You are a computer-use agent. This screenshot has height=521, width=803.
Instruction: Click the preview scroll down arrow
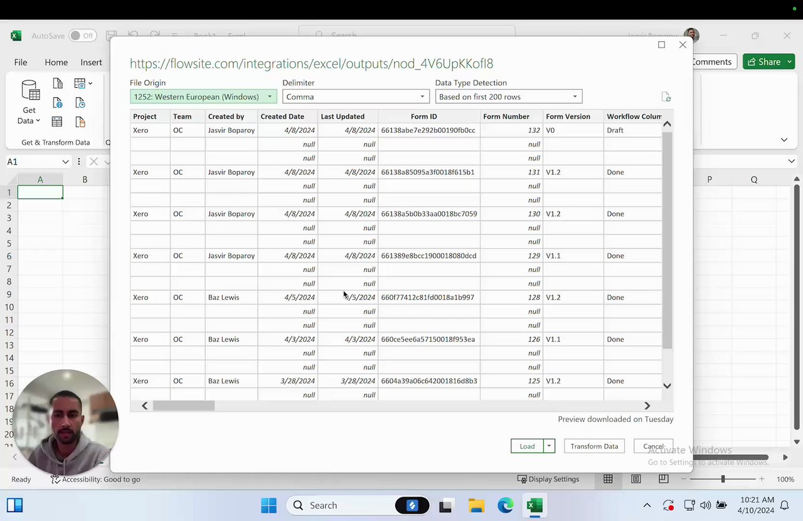click(667, 386)
